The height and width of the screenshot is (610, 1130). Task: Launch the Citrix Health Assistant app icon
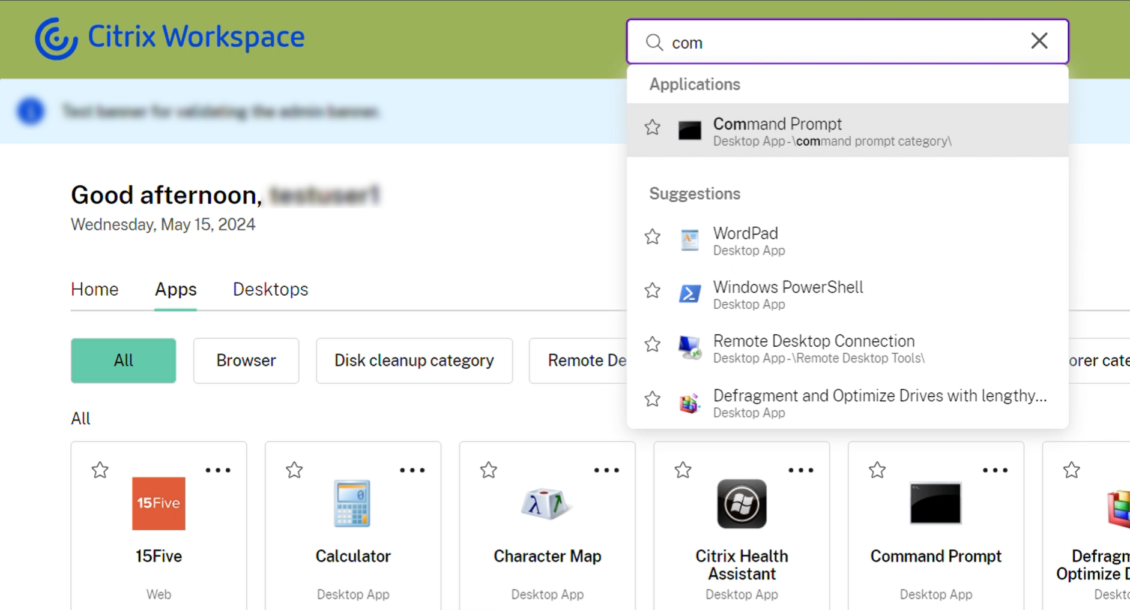[742, 504]
